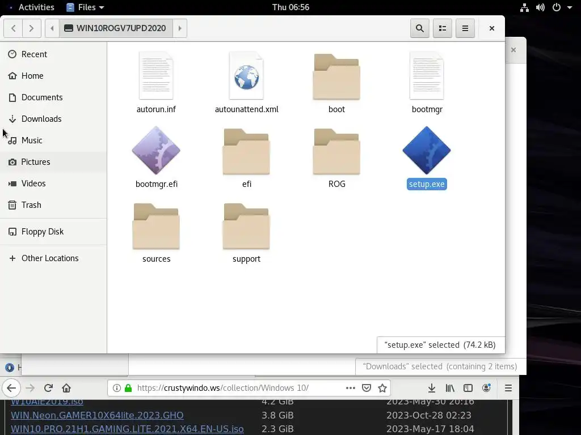Select Recent in the sidebar
The image size is (581, 435).
click(53, 54)
